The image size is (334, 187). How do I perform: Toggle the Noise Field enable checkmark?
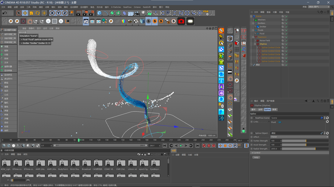286,41
